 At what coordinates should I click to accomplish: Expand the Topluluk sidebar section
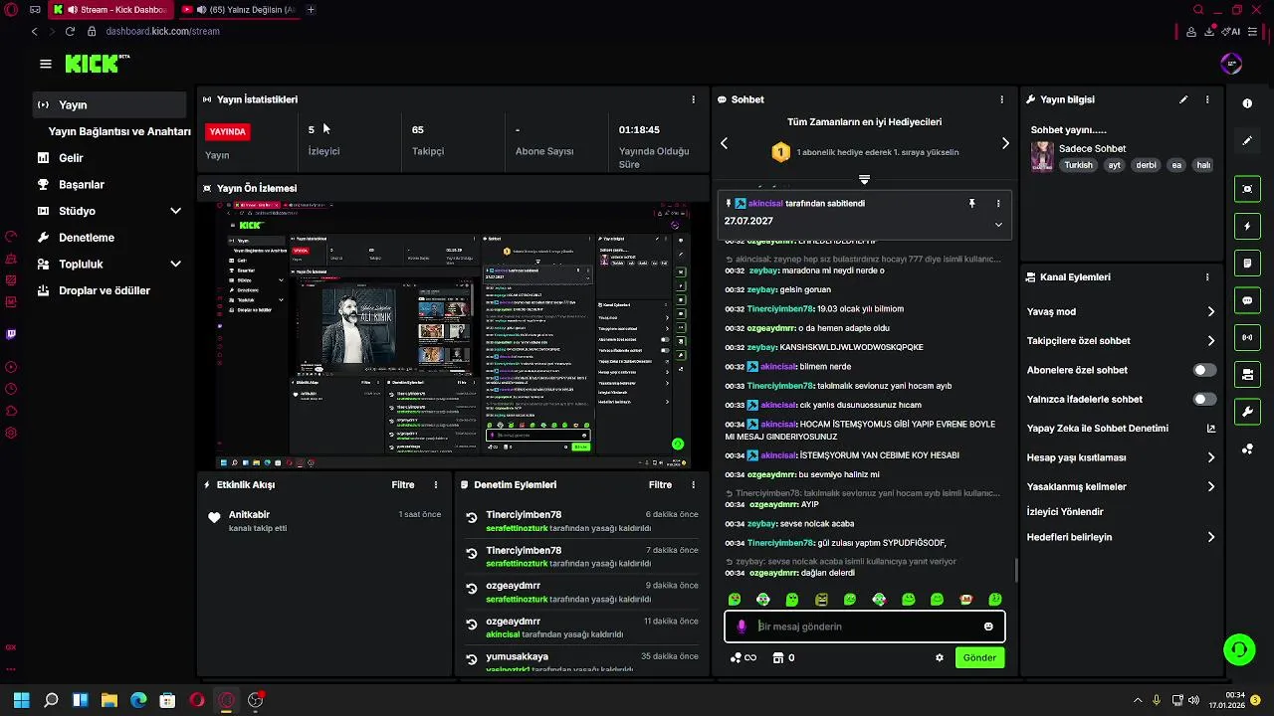(x=175, y=264)
